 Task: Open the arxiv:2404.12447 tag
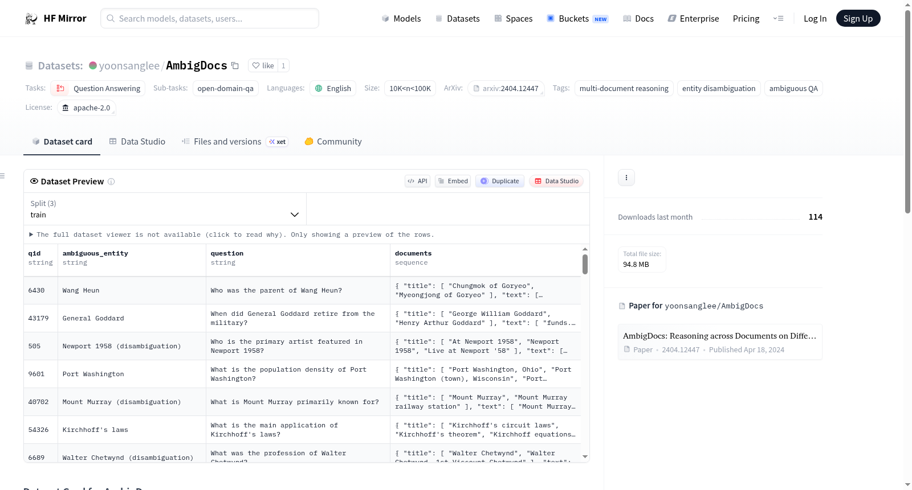click(x=506, y=88)
